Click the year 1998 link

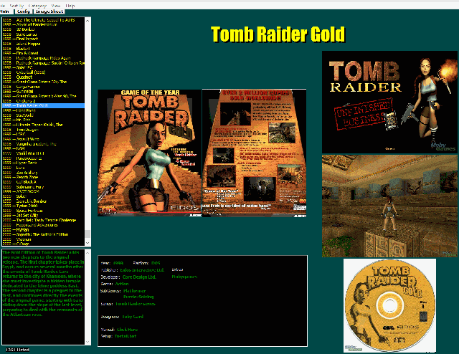click(118, 263)
